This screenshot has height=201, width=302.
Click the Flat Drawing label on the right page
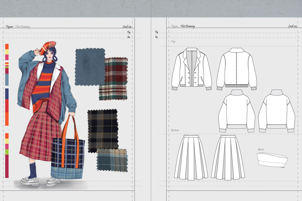coord(188,26)
